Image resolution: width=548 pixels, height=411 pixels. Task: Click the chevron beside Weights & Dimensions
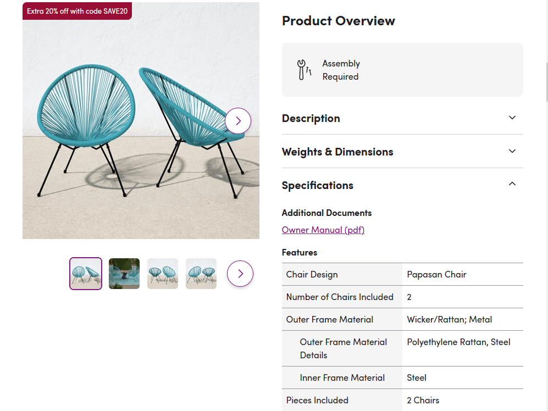point(512,151)
